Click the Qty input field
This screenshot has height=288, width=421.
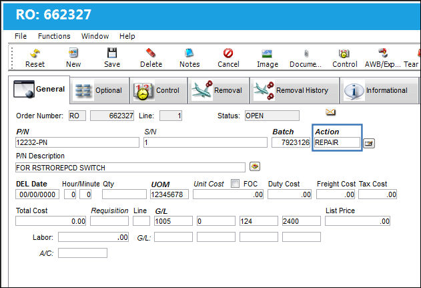[x=124, y=194]
